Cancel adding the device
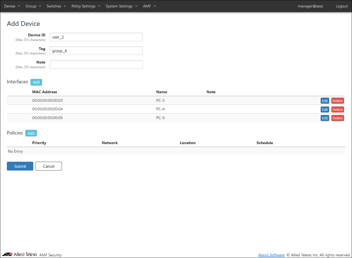The height and width of the screenshot is (258, 352). pos(49,166)
